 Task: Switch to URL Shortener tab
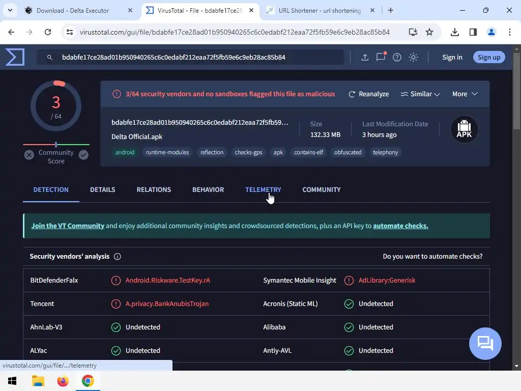320,11
